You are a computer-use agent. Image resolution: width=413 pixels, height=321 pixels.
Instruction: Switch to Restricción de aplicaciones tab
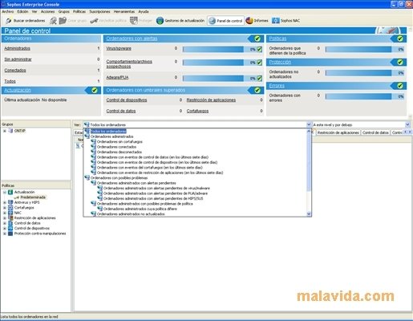(x=338, y=132)
